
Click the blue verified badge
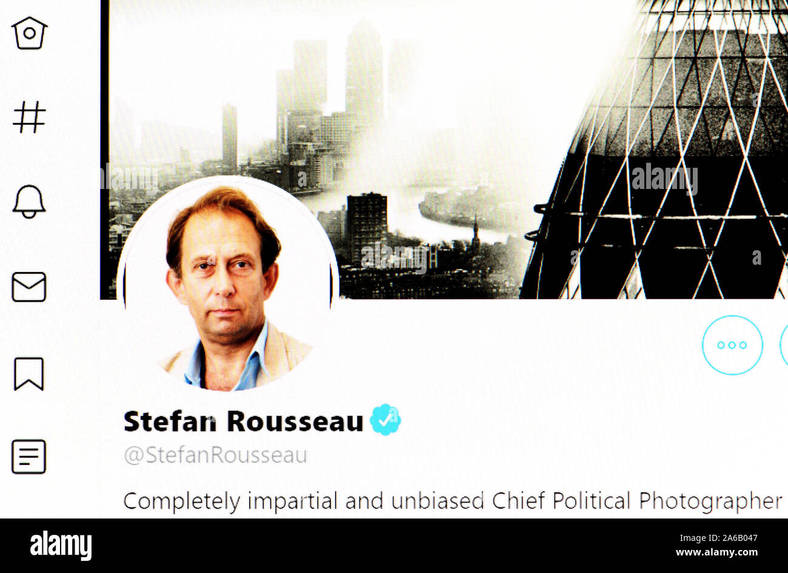point(386,419)
